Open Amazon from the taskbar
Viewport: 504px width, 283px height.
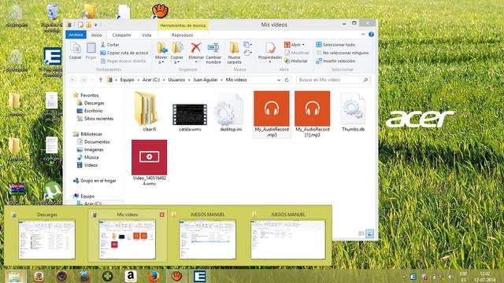[x=131, y=276]
